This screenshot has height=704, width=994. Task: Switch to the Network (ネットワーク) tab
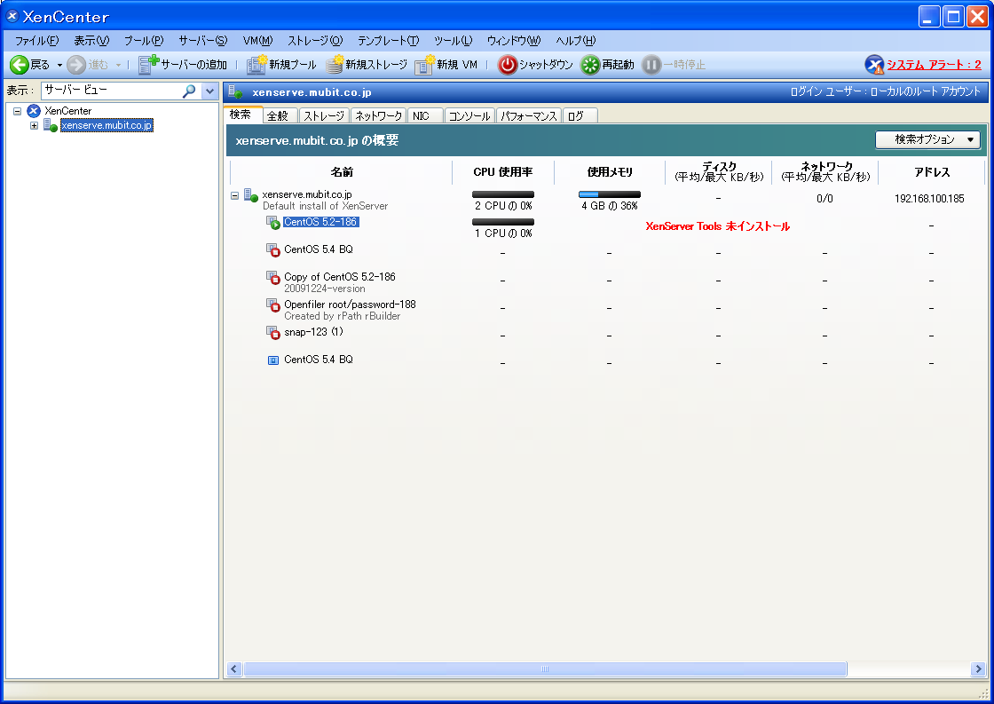[378, 115]
